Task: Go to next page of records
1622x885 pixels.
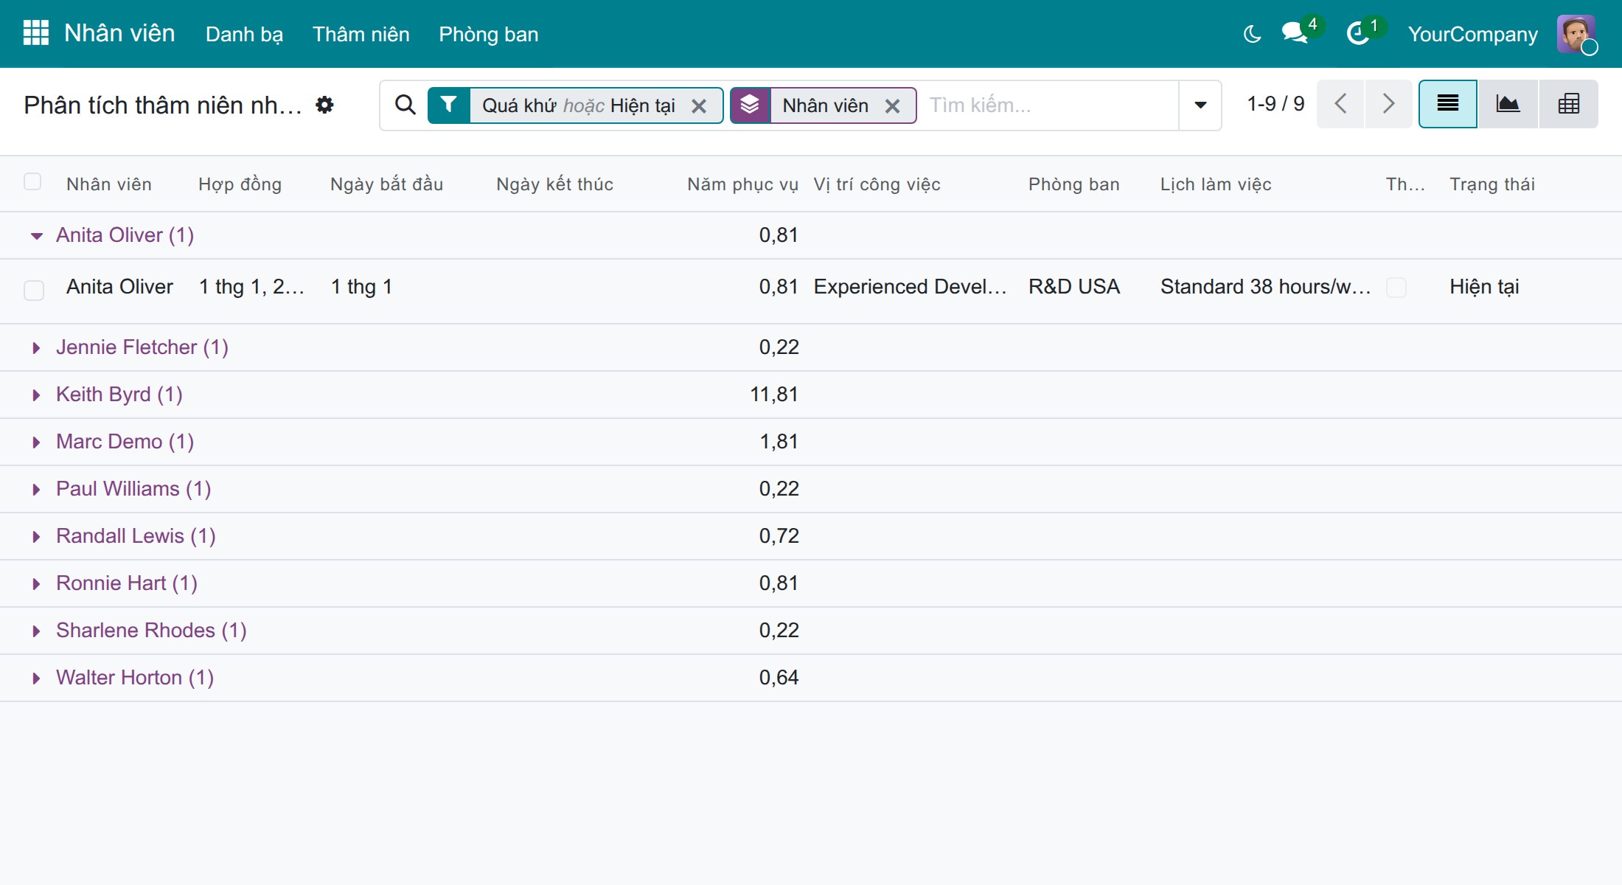Action: pos(1388,104)
